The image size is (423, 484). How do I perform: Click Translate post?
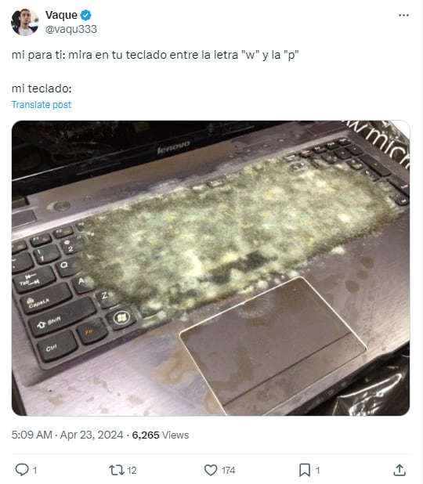(x=42, y=105)
